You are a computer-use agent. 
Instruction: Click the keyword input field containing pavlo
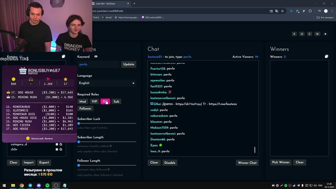pyautogui.click(x=98, y=64)
